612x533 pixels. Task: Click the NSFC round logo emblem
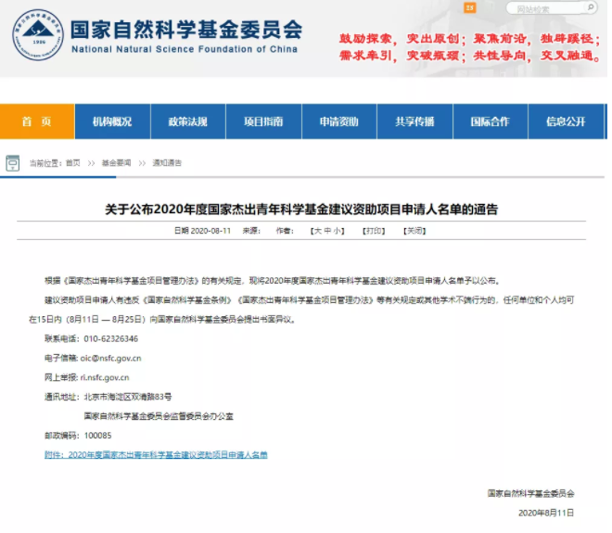(x=39, y=35)
